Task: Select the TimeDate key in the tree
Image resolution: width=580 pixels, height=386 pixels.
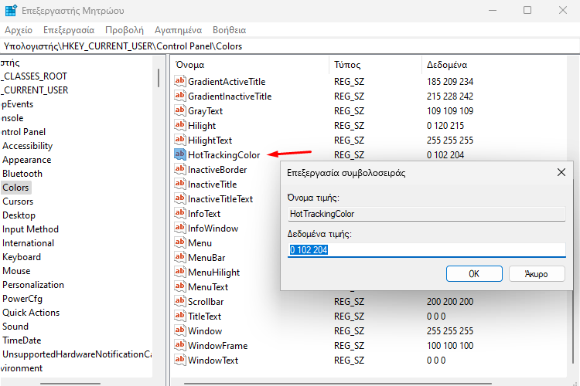Action: coord(22,340)
